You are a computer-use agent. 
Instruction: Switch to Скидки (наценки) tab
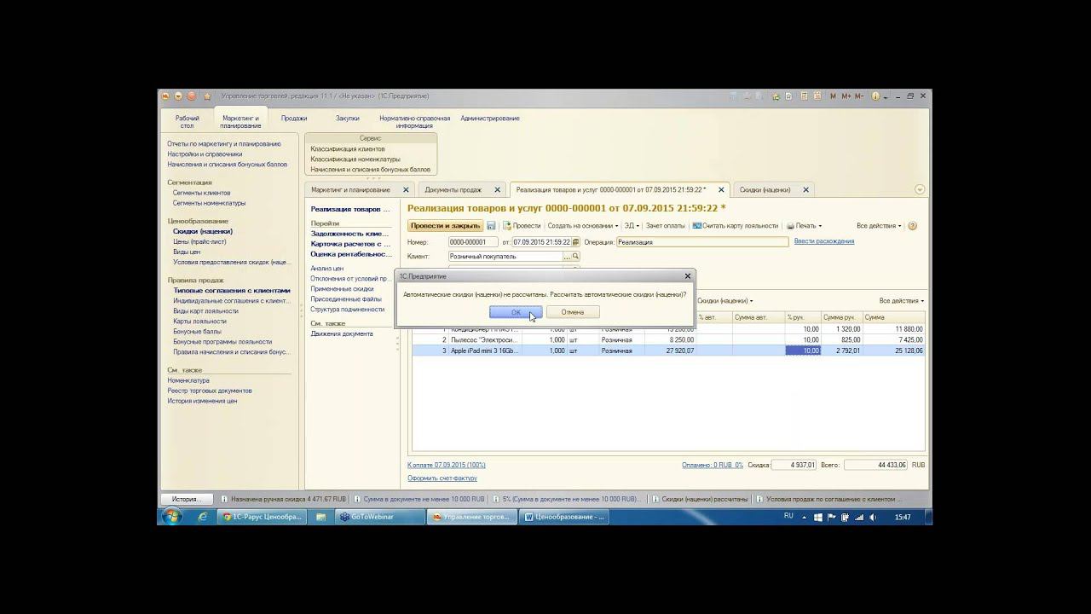(765, 189)
